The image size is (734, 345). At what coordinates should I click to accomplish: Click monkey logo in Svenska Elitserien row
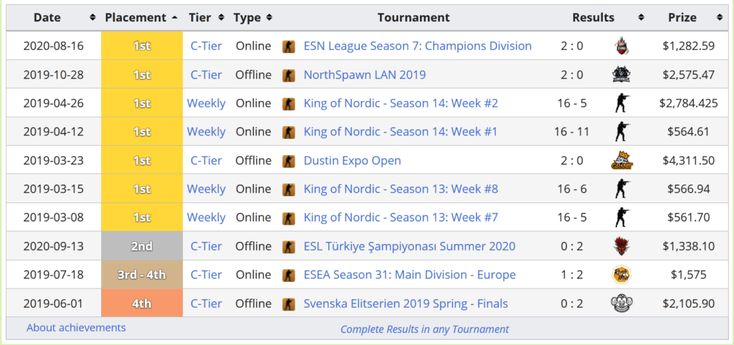tap(621, 303)
